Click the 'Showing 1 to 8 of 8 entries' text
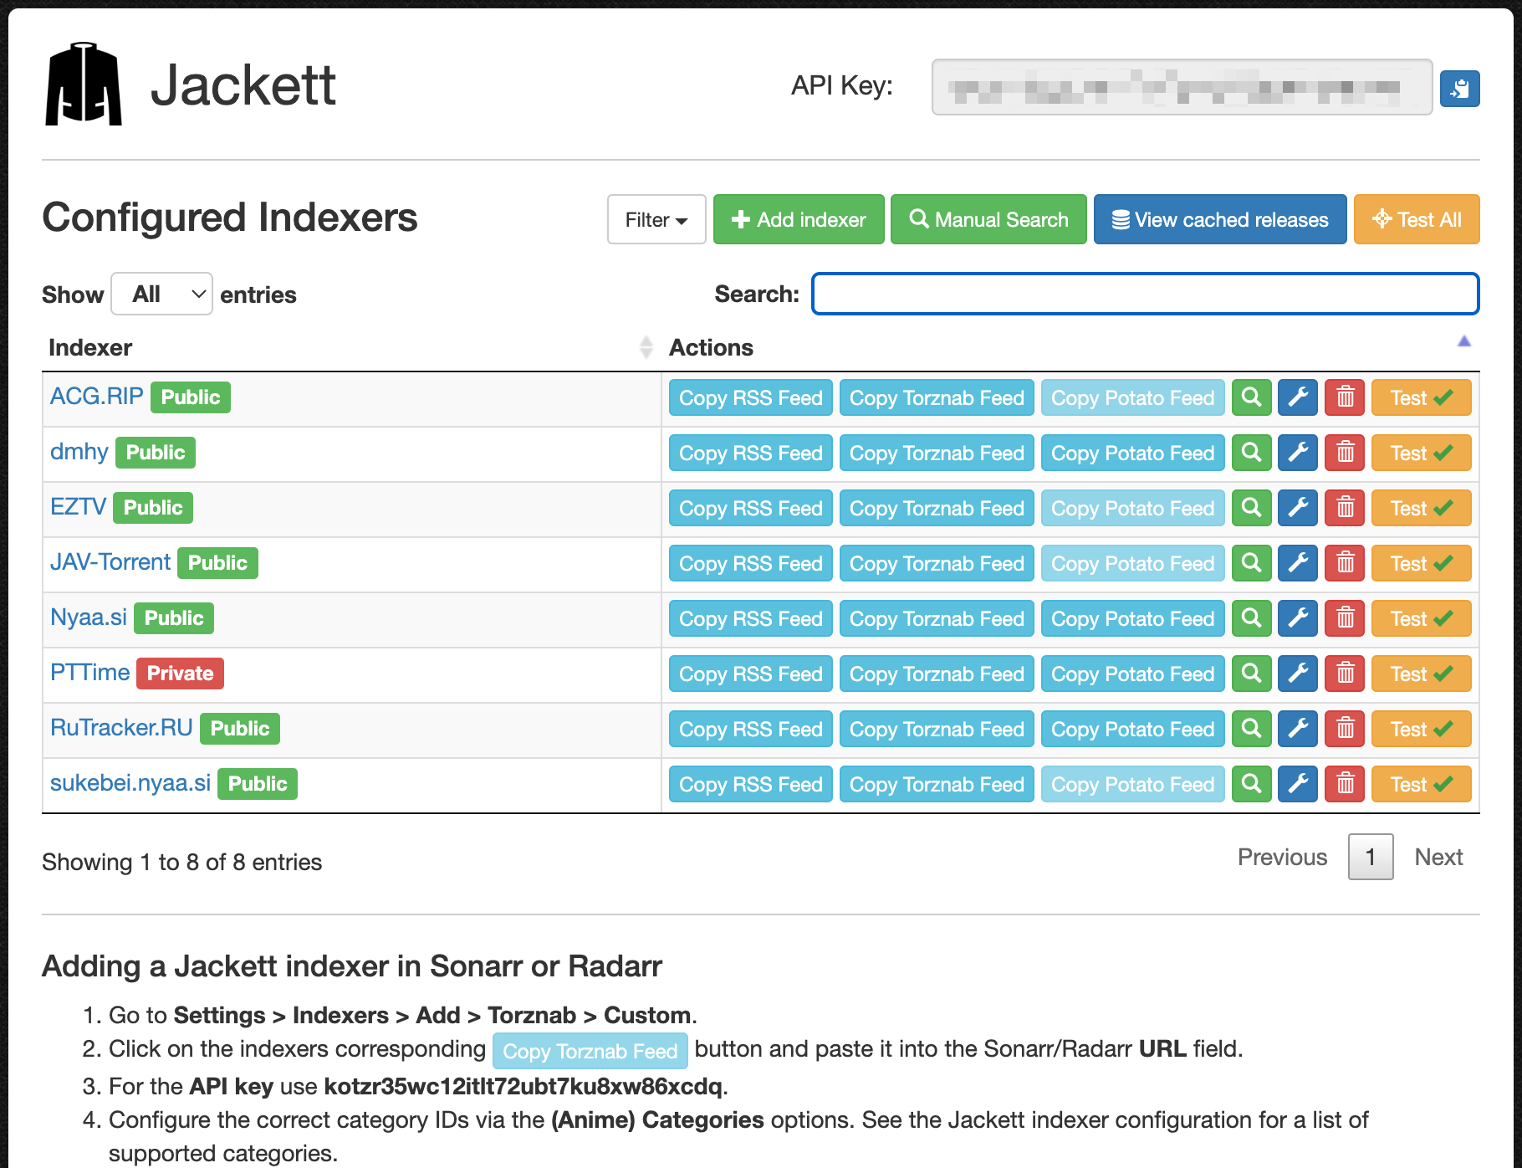 pos(181,862)
